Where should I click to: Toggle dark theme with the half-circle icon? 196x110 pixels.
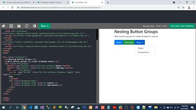(x=34, y=26)
